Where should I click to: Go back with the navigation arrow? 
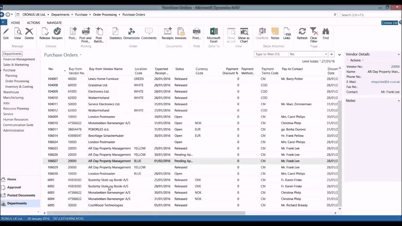pos(2,14)
